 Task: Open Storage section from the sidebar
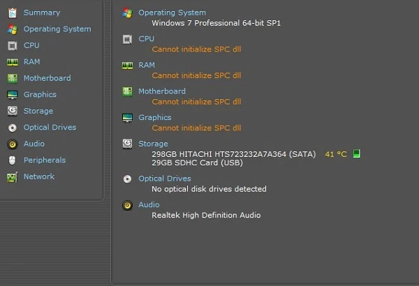pyautogui.click(x=38, y=111)
